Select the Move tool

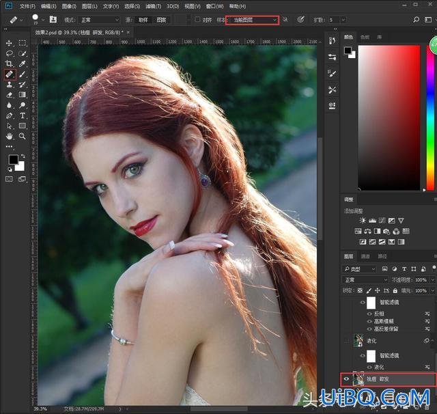[x=9, y=43]
